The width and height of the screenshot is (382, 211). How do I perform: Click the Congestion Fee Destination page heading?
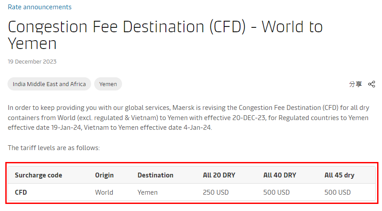point(165,35)
